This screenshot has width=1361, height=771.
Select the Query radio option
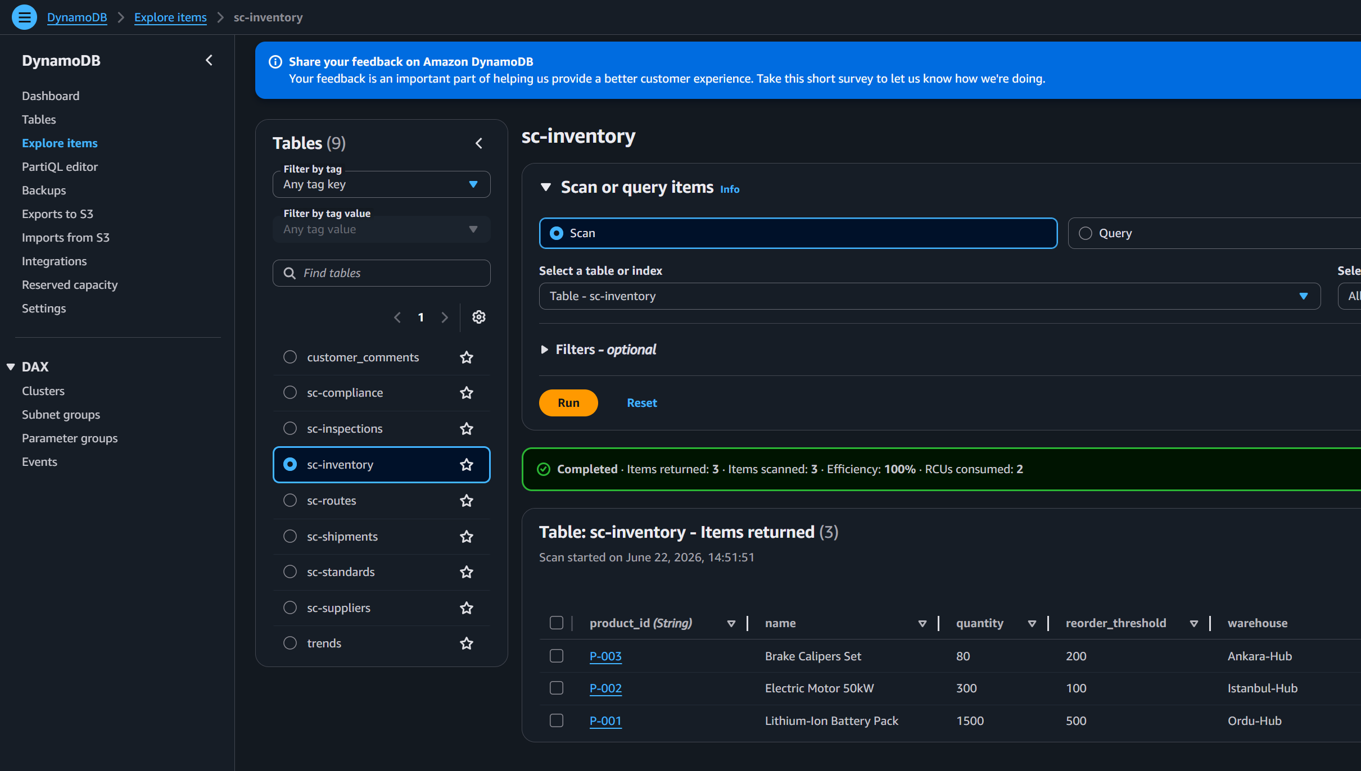pos(1086,233)
